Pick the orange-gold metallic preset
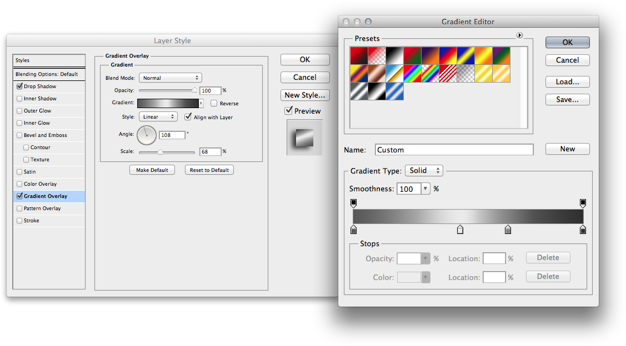The image size is (626, 346). point(501,73)
